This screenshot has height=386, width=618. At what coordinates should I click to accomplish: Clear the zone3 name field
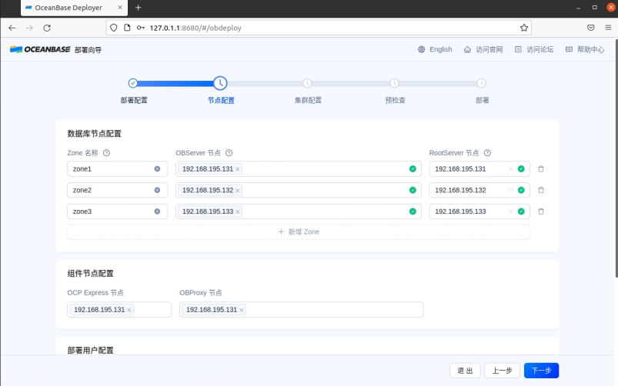coord(157,211)
